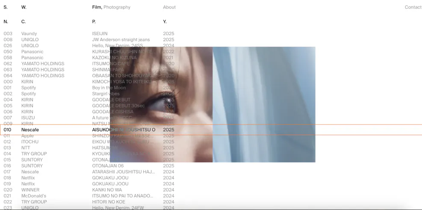The height and width of the screenshot is (210, 422).
Task: Open McDonald's ITSUMO NO PAI project
Action: pos(89,196)
